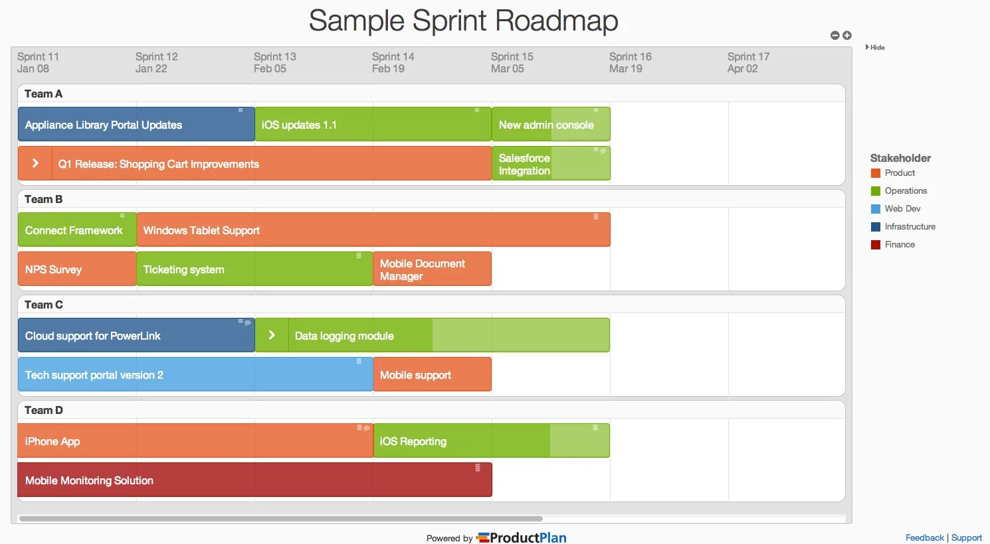Click comment icon on Salesforce Integration bar
990x544 pixels.
coord(603,151)
